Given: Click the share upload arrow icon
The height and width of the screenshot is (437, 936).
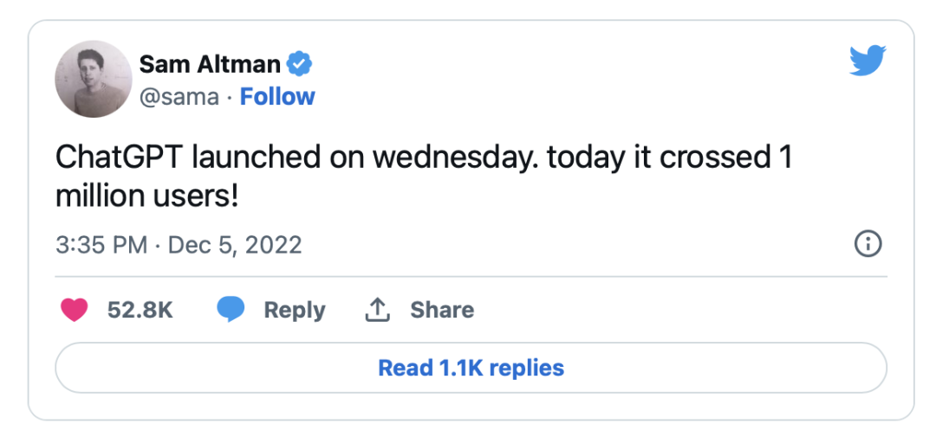Looking at the screenshot, I should point(377,310).
